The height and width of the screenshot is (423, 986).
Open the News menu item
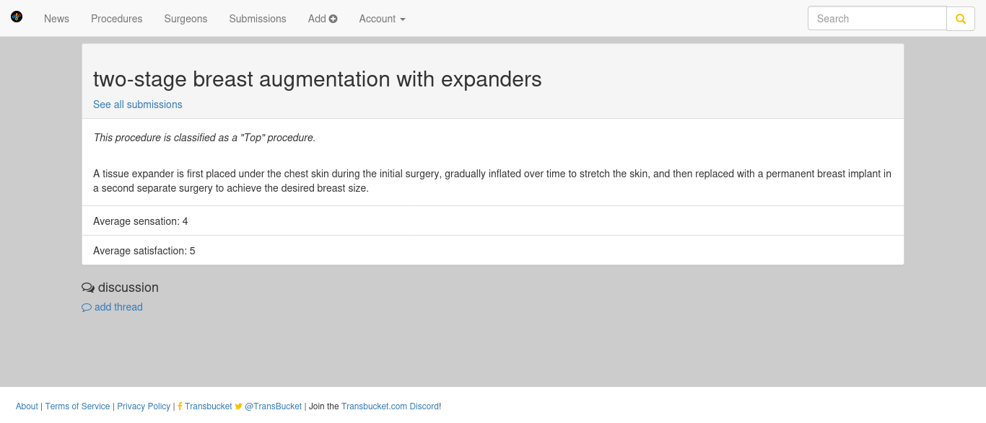[56, 19]
